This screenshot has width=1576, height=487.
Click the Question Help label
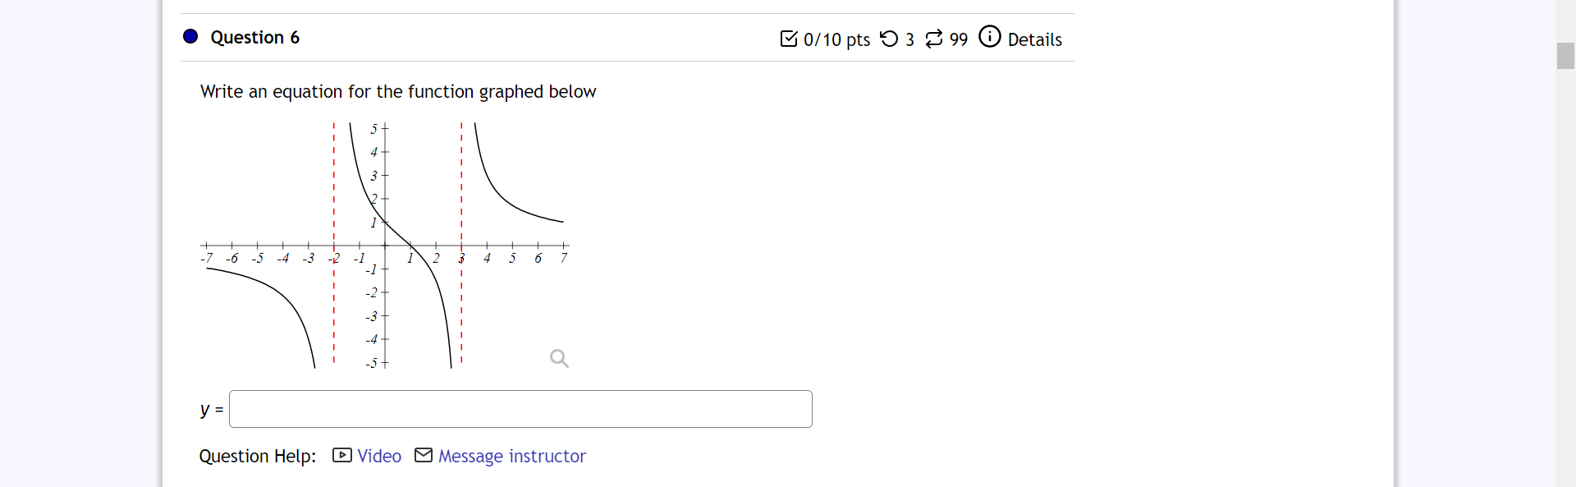(x=257, y=456)
